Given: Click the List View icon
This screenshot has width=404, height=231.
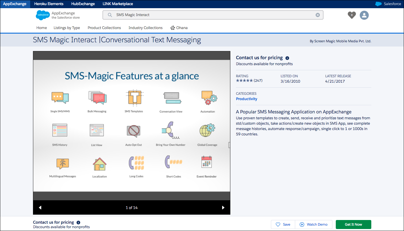Looking at the screenshot, I should [97, 131].
